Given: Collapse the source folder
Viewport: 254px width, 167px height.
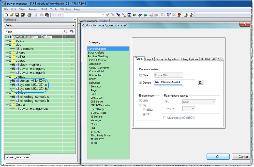Looking at the screenshot, I should (x=10, y=61).
